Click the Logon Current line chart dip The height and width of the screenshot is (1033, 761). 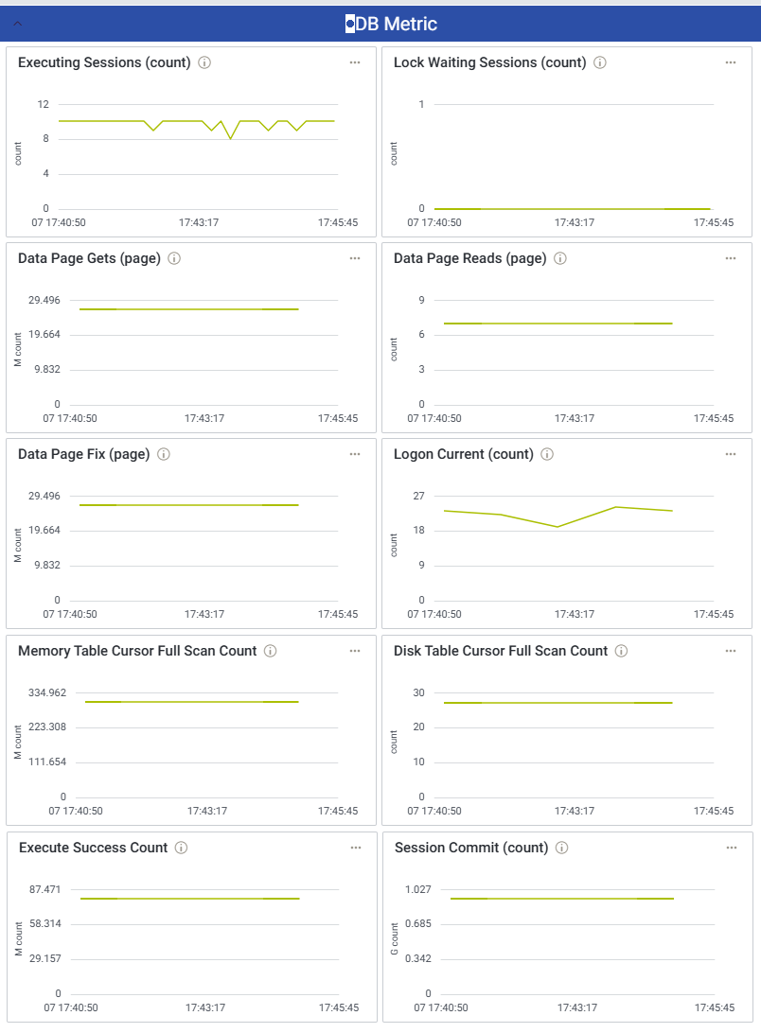557,526
